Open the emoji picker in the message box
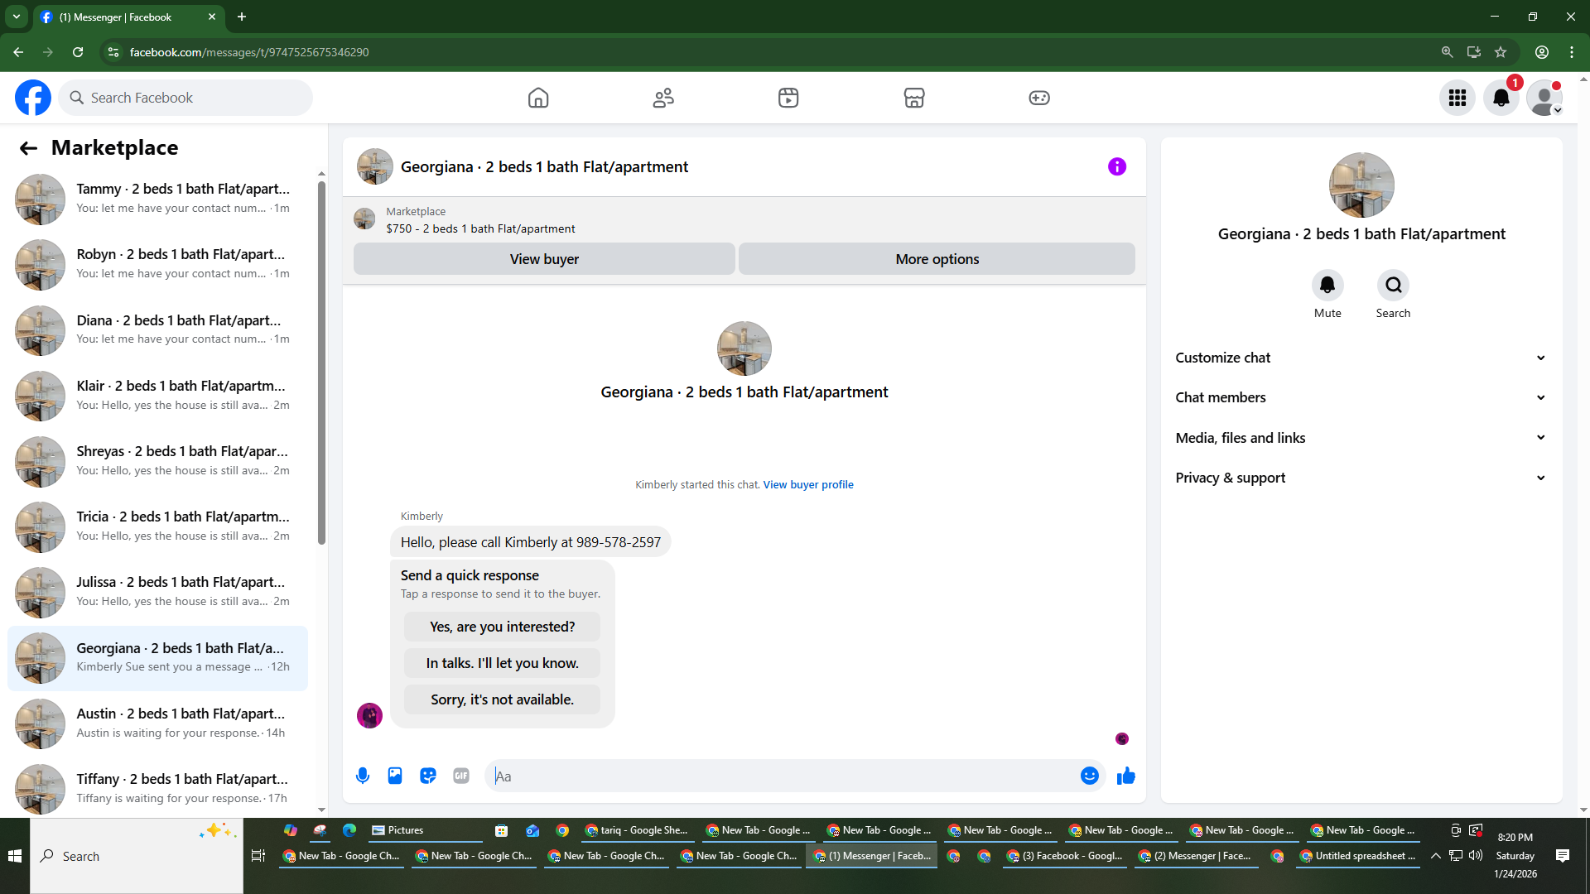Image resolution: width=1590 pixels, height=894 pixels. [x=1089, y=776]
